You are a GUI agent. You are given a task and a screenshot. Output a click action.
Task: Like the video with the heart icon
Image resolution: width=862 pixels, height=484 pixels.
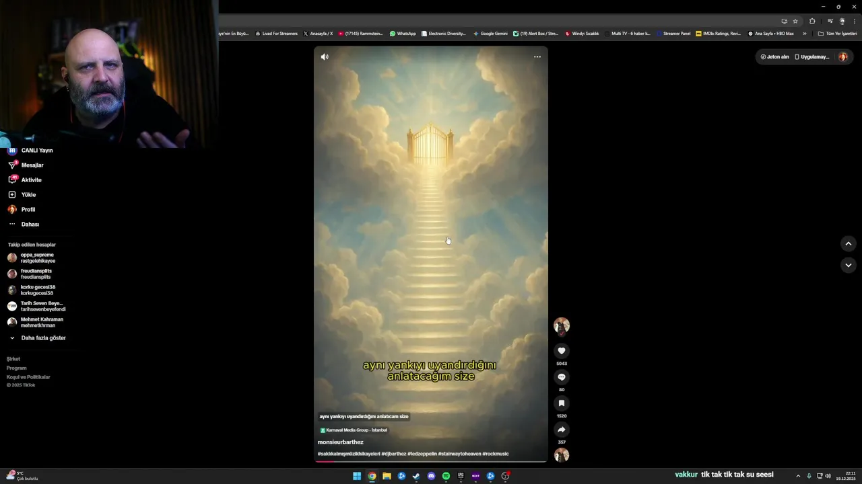click(562, 351)
